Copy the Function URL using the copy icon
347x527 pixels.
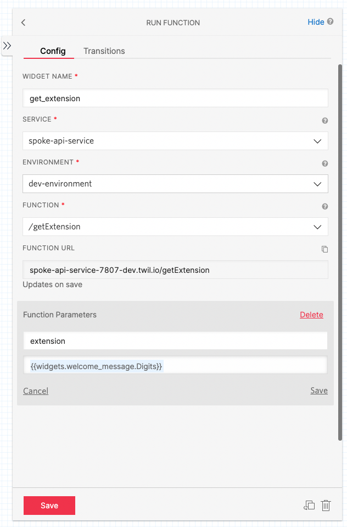[324, 249]
